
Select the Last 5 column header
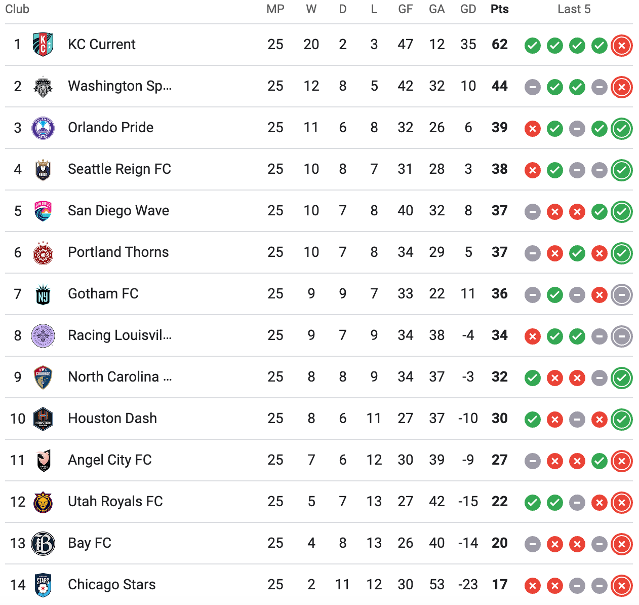[574, 9]
